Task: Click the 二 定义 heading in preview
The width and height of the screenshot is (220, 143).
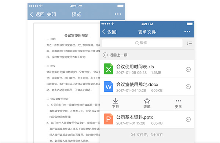Action: [x=51, y=66]
